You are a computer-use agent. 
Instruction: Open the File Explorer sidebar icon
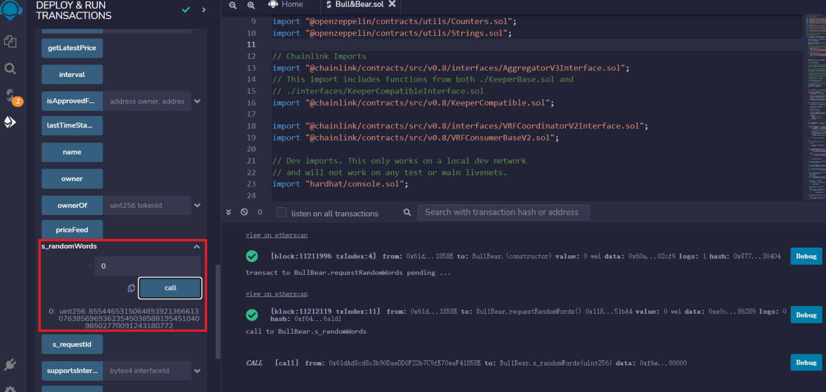[x=10, y=41]
